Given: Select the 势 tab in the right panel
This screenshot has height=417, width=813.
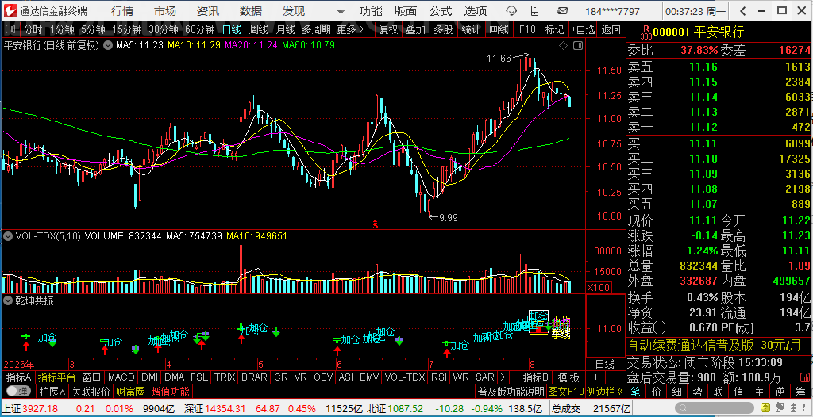Looking at the screenshot, I should click(x=699, y=391).
